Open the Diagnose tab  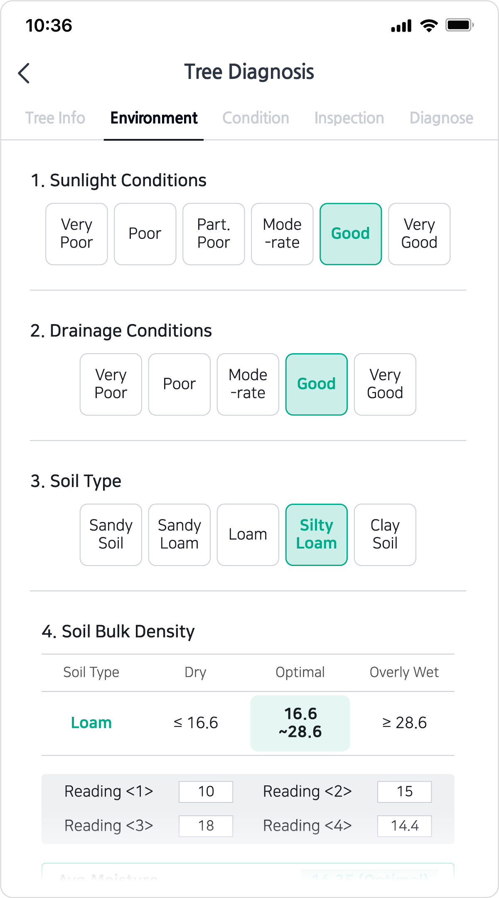pyautogui.click(x=441, y=118)
